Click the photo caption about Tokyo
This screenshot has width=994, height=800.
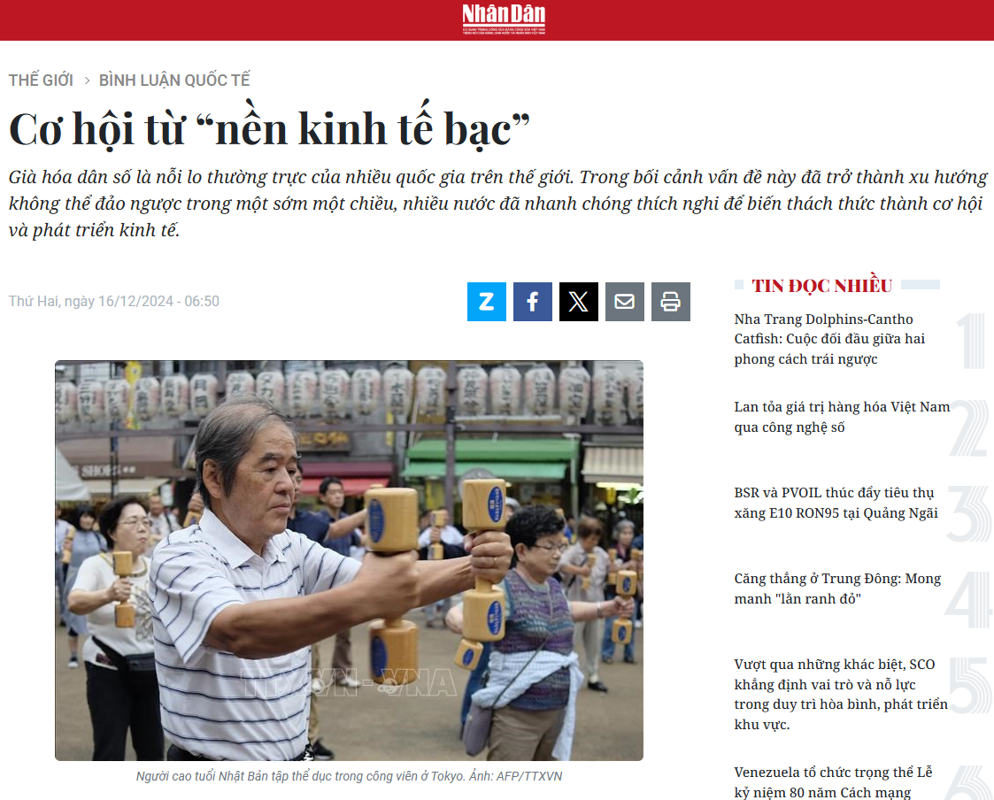click(349, 776)
